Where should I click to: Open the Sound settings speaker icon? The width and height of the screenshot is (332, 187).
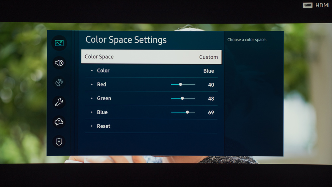pos(59,63)
